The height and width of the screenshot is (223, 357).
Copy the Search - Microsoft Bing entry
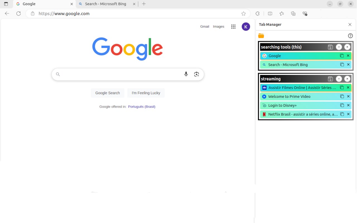[x=342, y=65]
